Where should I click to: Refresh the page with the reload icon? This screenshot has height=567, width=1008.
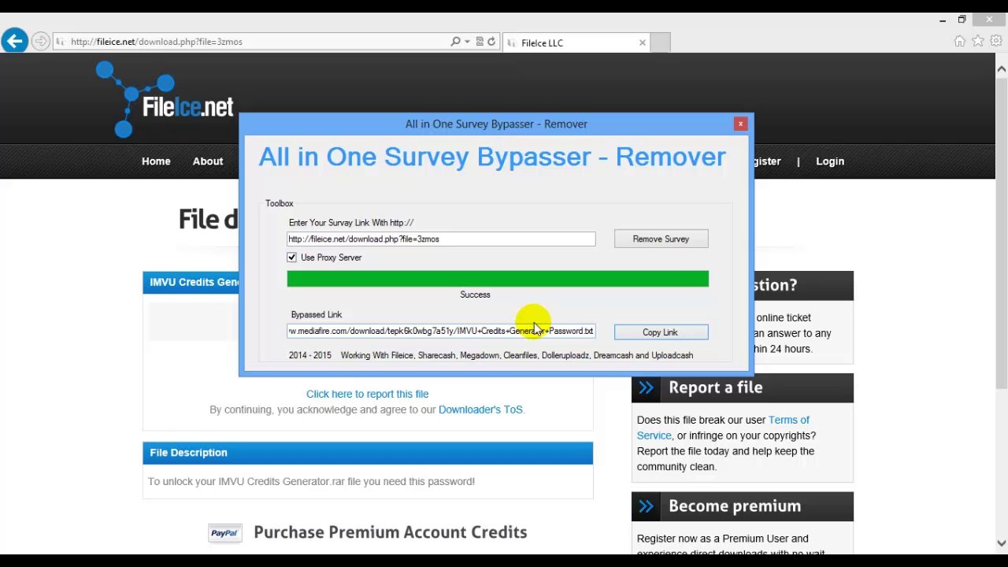click(491, 42)
